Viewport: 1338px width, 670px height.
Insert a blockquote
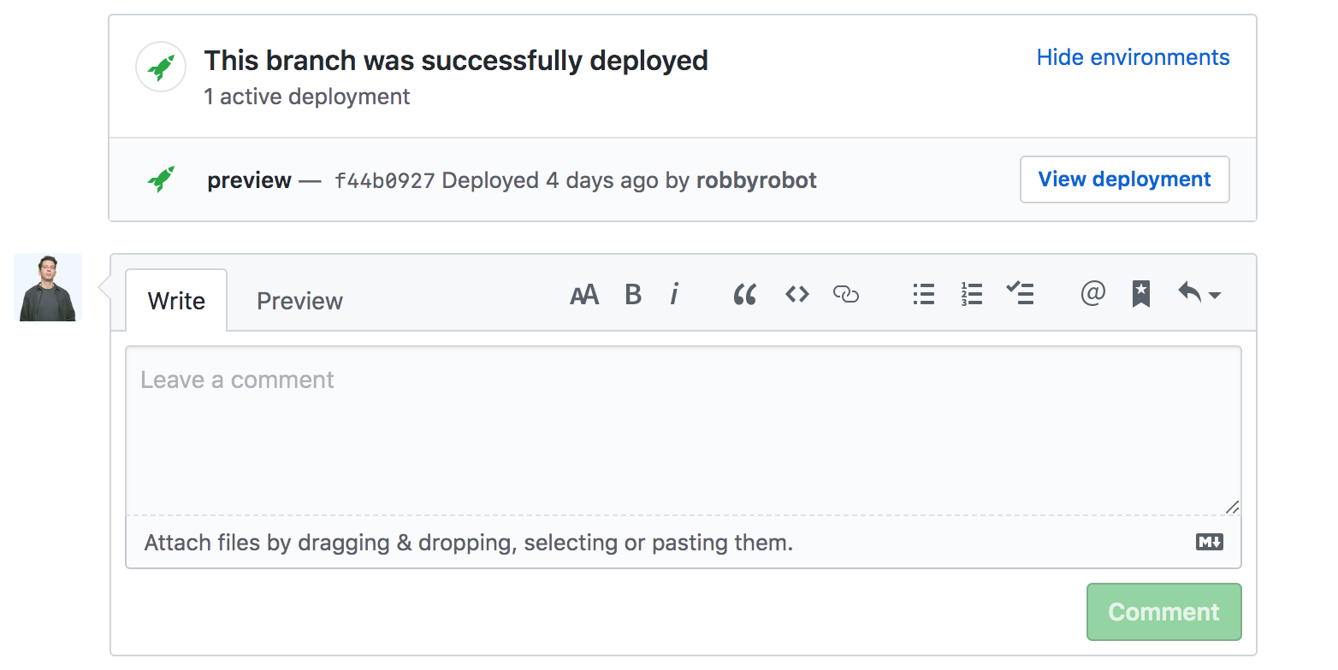point(744,294)
